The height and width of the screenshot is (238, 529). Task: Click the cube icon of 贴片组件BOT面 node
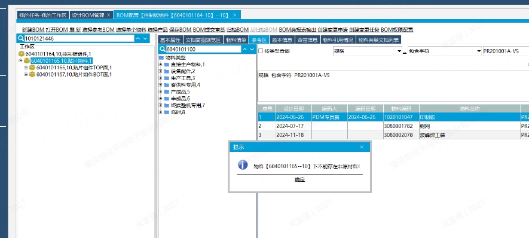click(32, 74)
